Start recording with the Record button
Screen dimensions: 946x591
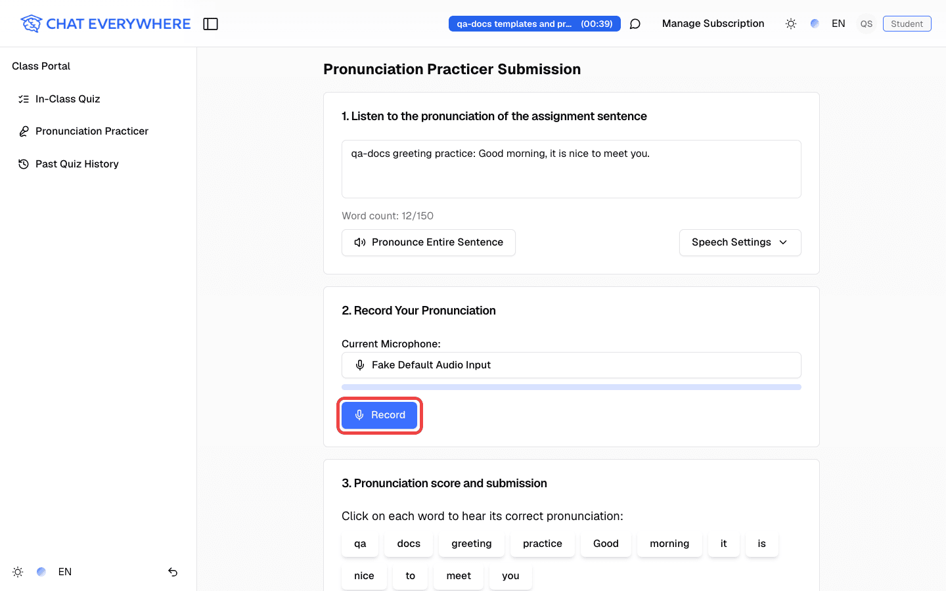click(379, 415)
